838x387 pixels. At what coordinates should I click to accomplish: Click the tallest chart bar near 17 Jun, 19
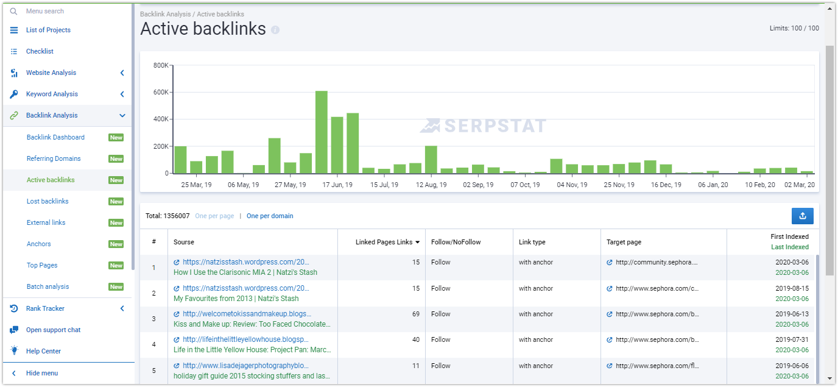[x=322, y=132]
